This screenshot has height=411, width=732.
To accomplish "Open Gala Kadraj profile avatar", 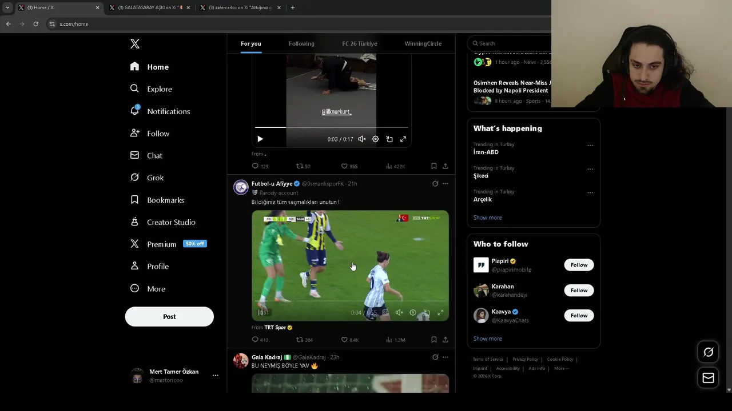I will [241, 361].
